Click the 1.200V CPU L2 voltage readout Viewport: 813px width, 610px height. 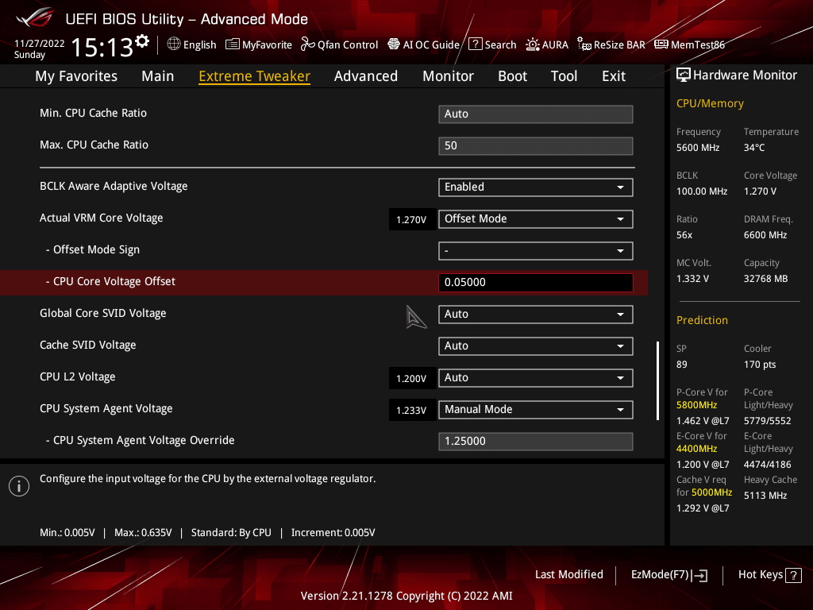411,379
